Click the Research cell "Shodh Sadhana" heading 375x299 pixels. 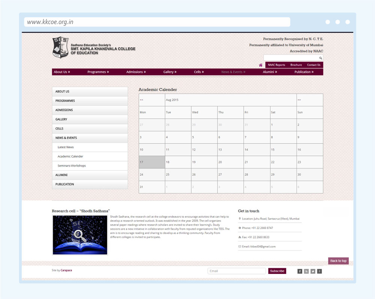coord(81,211)
